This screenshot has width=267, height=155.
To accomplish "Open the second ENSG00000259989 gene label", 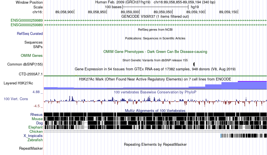I will click(27, 25).
